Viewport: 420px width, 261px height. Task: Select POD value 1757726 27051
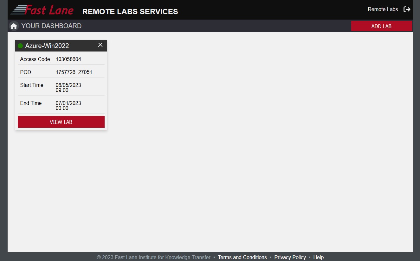point(74,72)
